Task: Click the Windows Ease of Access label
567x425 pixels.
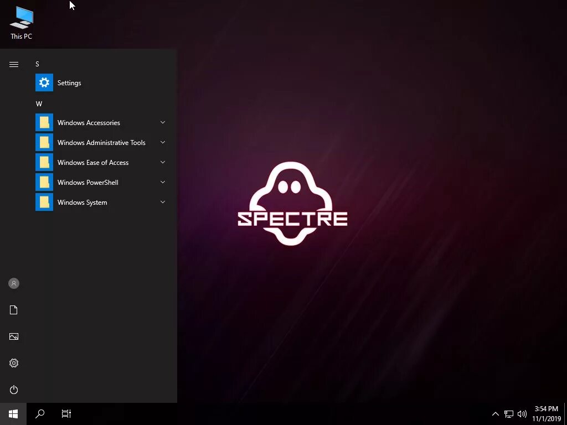Action: tap(93, 163)
